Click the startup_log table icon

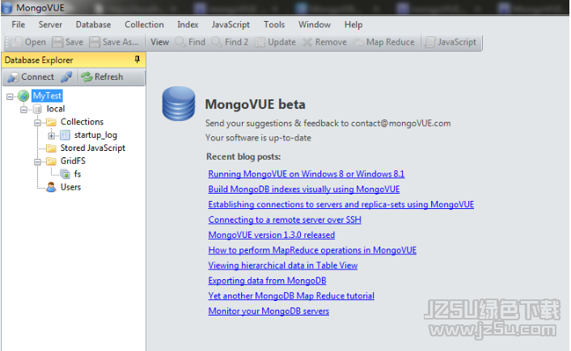click(66, 136)
